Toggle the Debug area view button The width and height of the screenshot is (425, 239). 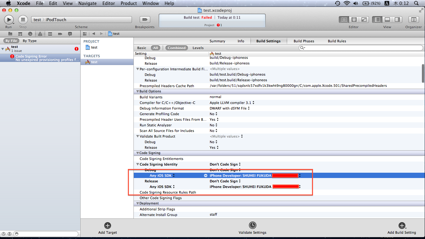387,20
